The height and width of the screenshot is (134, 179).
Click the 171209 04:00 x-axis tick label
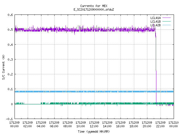pos(41,125)
